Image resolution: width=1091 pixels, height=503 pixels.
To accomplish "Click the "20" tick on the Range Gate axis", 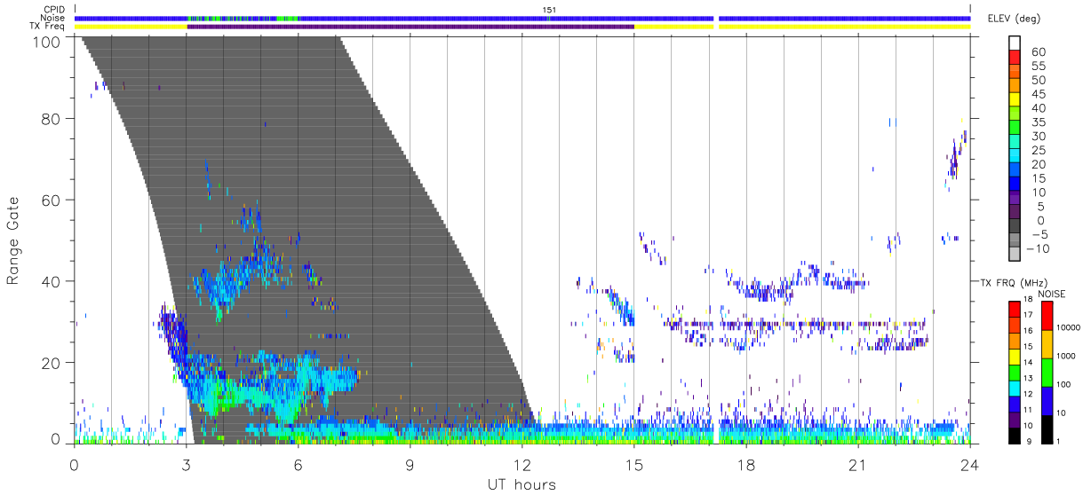I will pyautogui.click(x=52, y=363).
